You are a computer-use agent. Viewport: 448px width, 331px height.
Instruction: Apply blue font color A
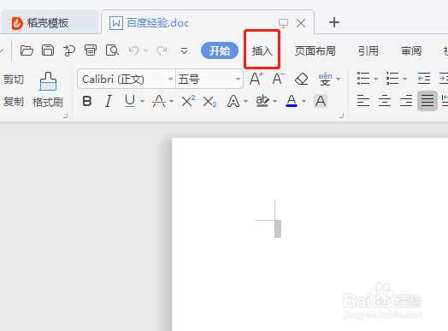[292, 101]
